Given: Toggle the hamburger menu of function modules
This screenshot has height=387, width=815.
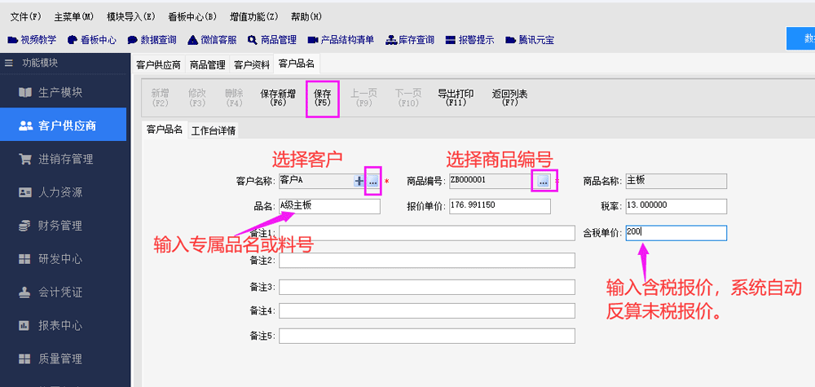Looking at the screenshot, I should click(9, 63).
